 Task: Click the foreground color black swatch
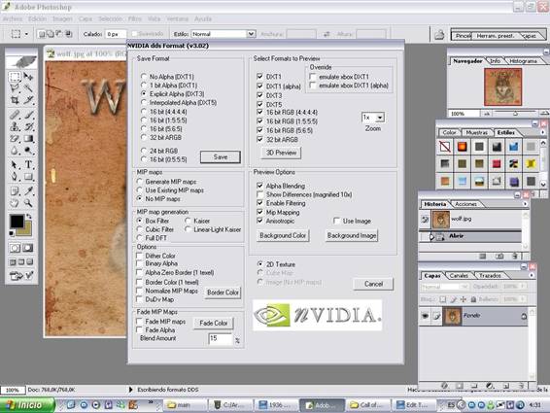tap(17, 221)
